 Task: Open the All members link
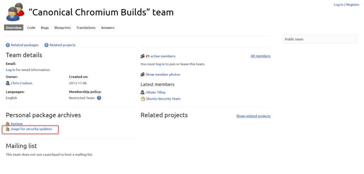260,56
